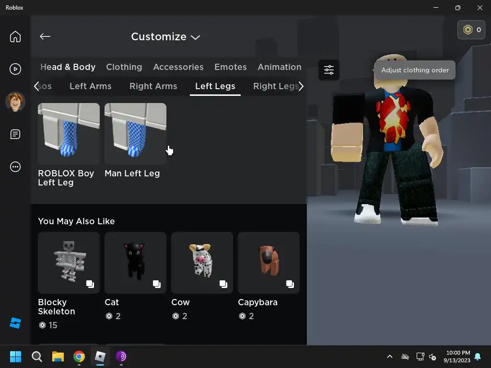Screen dimensions: 491x368
Task: Equip the ROBLOX Boy Left Leg thumbnail
Action: [69, 134]
